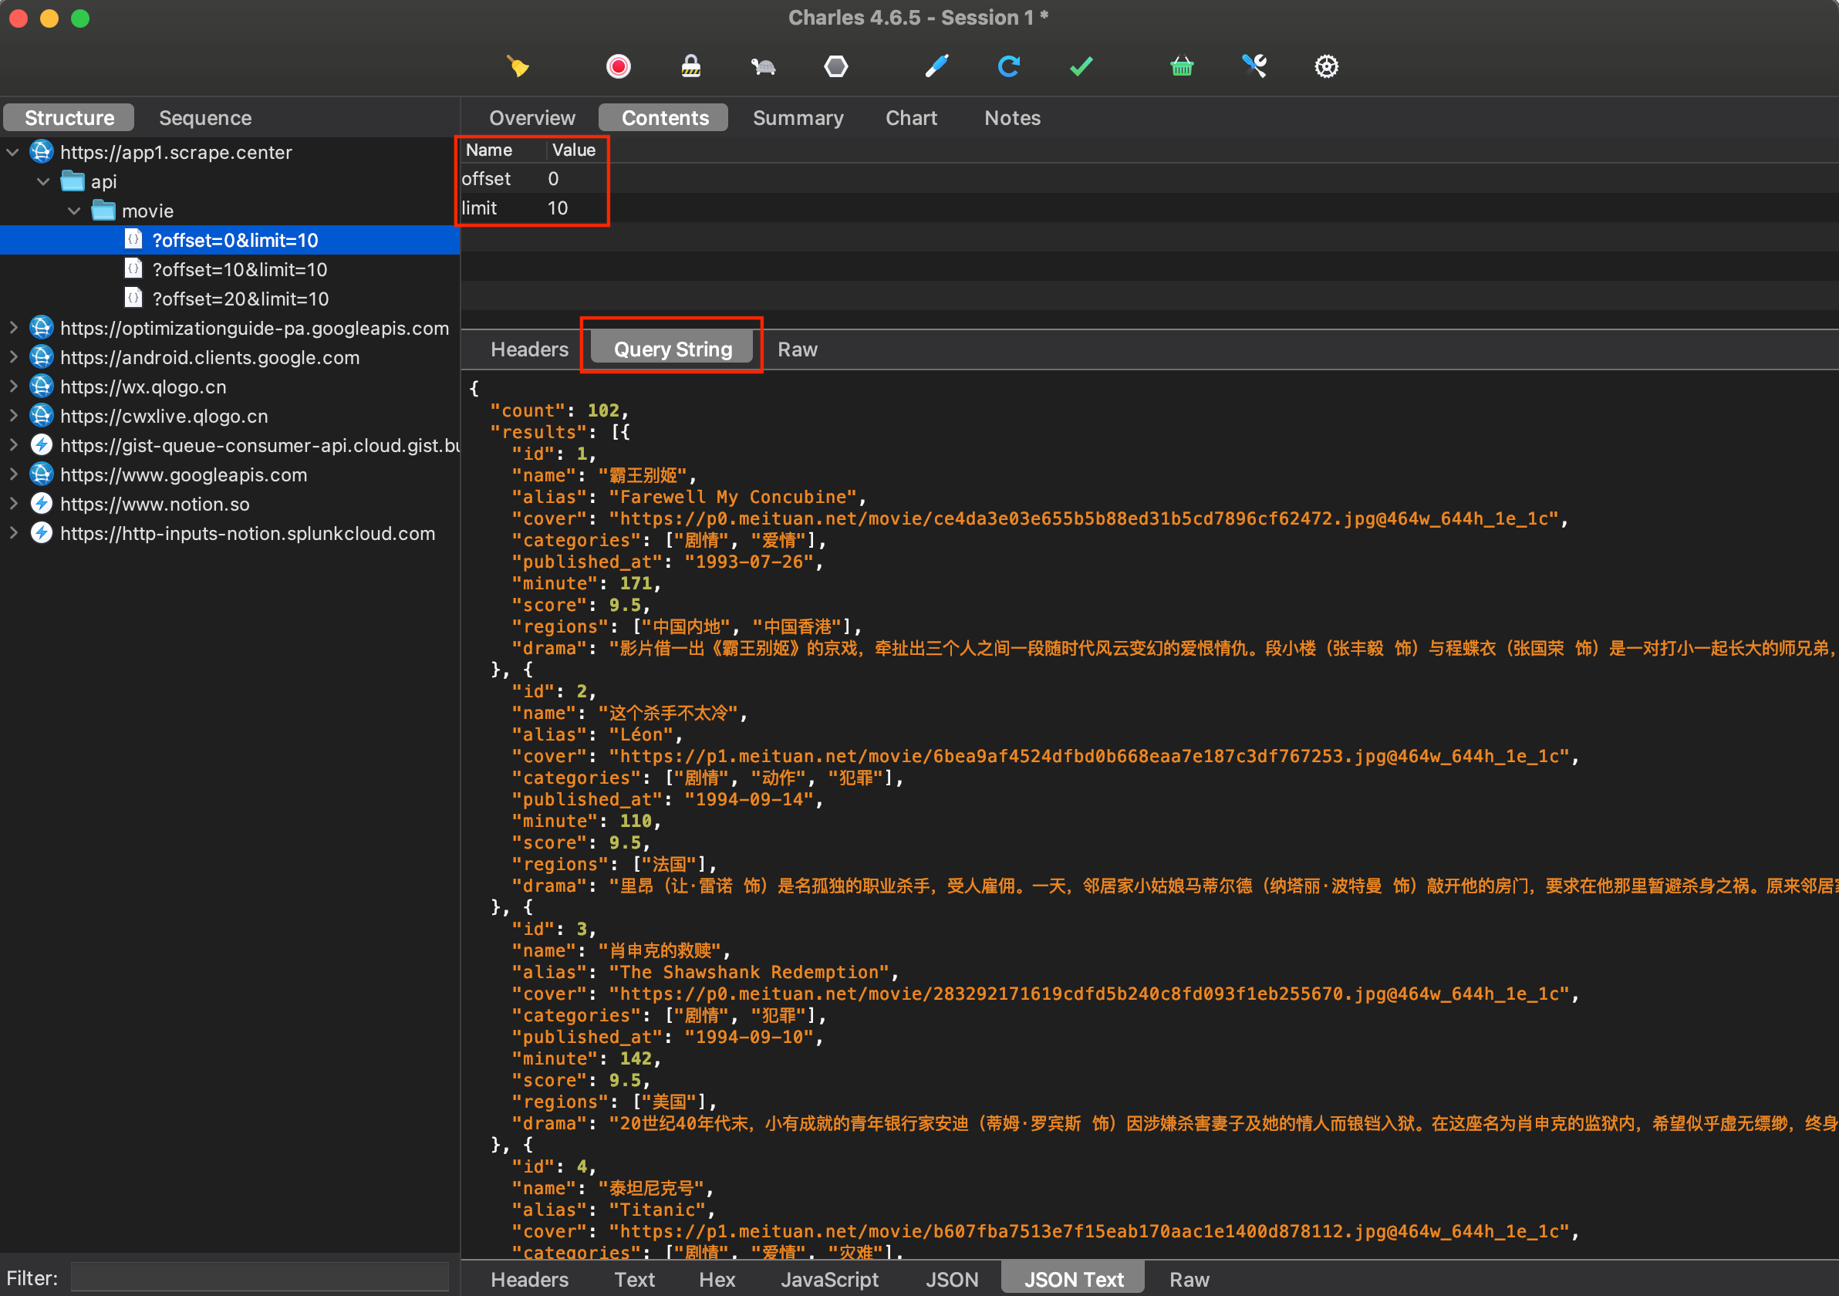Screen dimensions: 1839x1296
Task: Click the blue repeat request icon
Action: coord(1008,66)
